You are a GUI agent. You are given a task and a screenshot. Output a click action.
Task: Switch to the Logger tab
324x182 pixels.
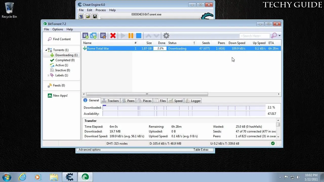[x=193, y=101]
